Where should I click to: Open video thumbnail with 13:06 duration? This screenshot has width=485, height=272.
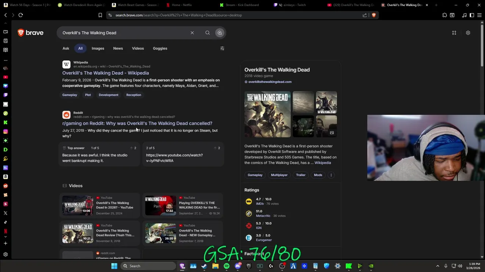[78, 206]
